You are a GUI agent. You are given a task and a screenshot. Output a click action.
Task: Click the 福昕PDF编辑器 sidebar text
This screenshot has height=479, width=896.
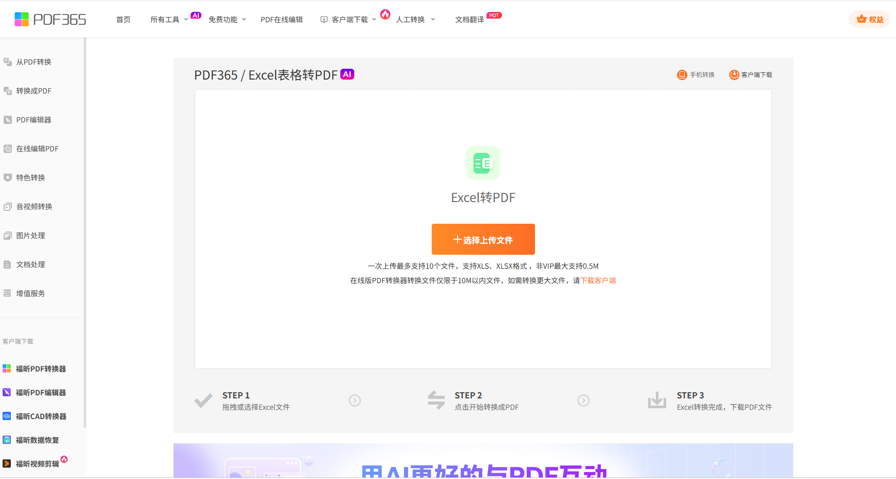click(x=41, y=393)
